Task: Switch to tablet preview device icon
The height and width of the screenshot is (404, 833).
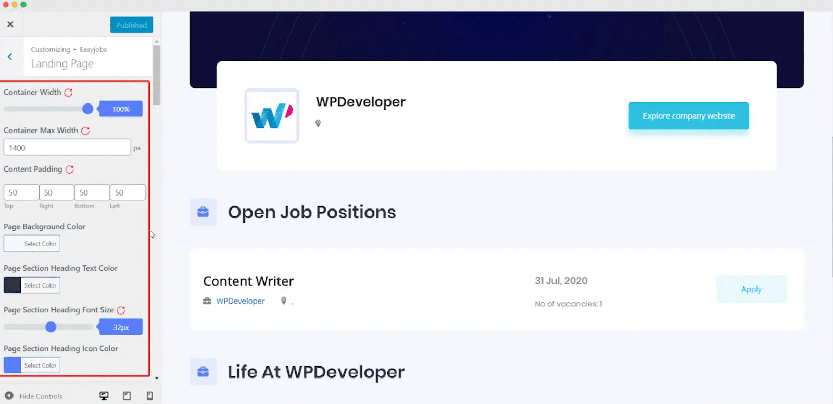Action: [x=127, y=396]
